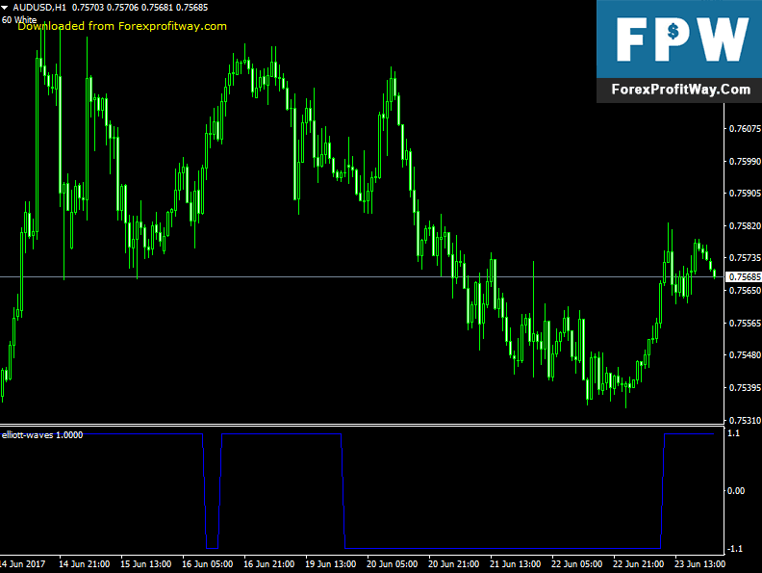Click the '16 Jun 05:00' time label

coord(208,564)
